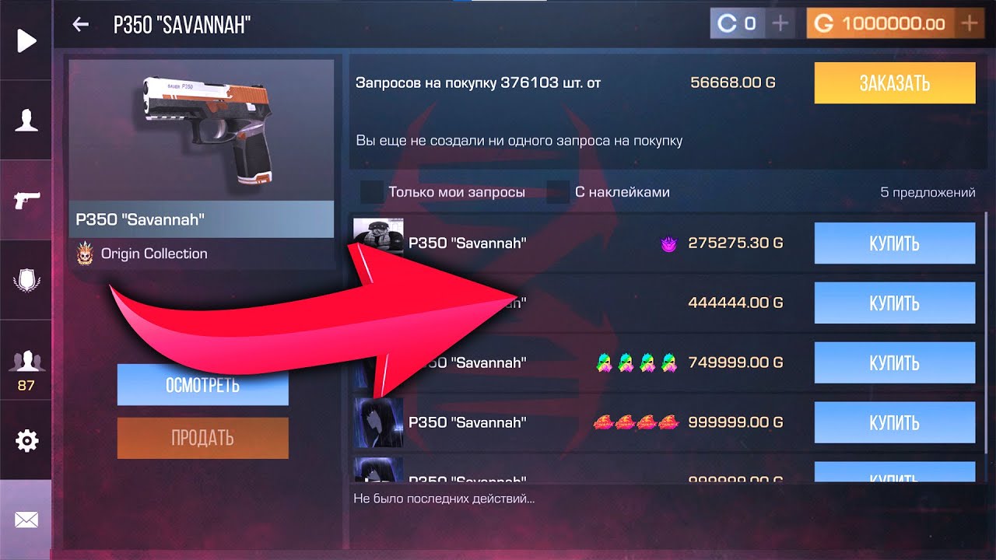Tap the play triangle icon in sidebar
996x560 pixels.
pyautogui.click(x=26, y=40)
